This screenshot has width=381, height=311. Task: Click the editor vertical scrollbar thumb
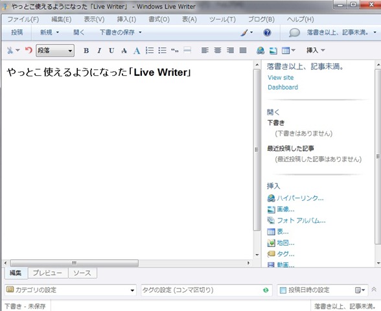click(257, 150)
